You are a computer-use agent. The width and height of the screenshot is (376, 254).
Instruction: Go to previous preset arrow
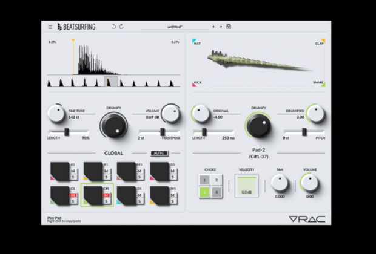coord(213,27)
